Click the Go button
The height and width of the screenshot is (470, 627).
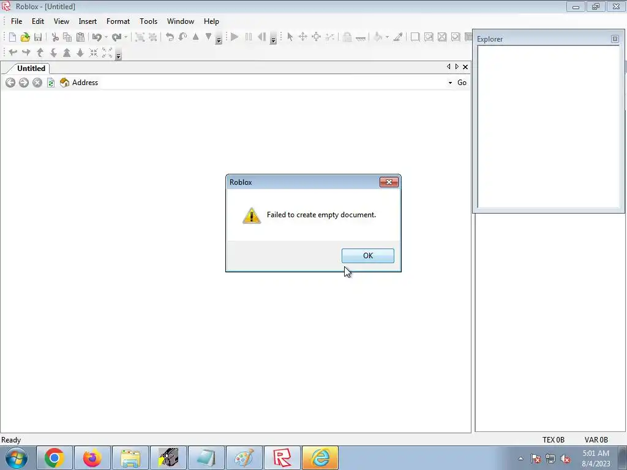[462, 83]
